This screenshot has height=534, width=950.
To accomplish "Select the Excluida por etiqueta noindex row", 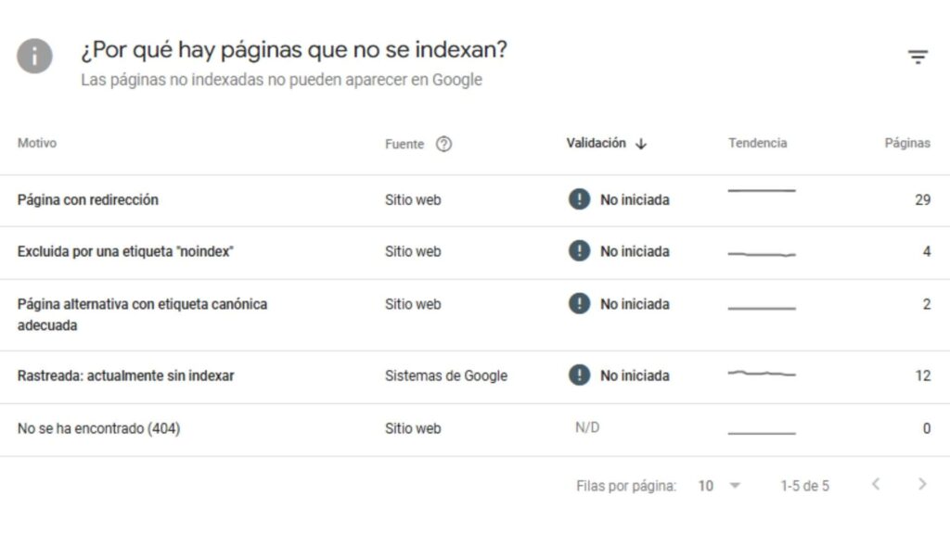I will tap(125, 251).
